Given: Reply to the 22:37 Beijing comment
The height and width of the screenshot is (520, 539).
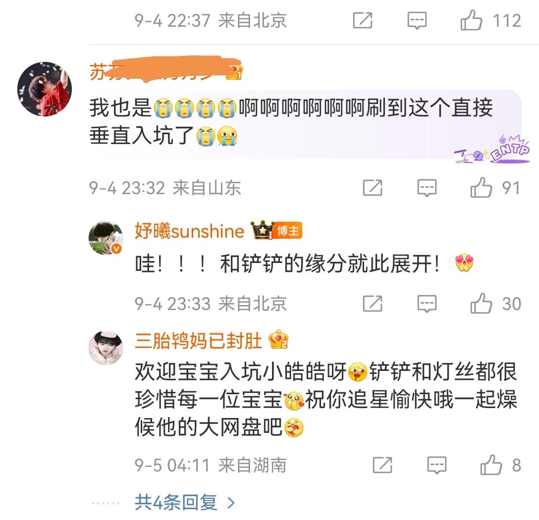Looking at the screenshot, I should pos(417,20).
